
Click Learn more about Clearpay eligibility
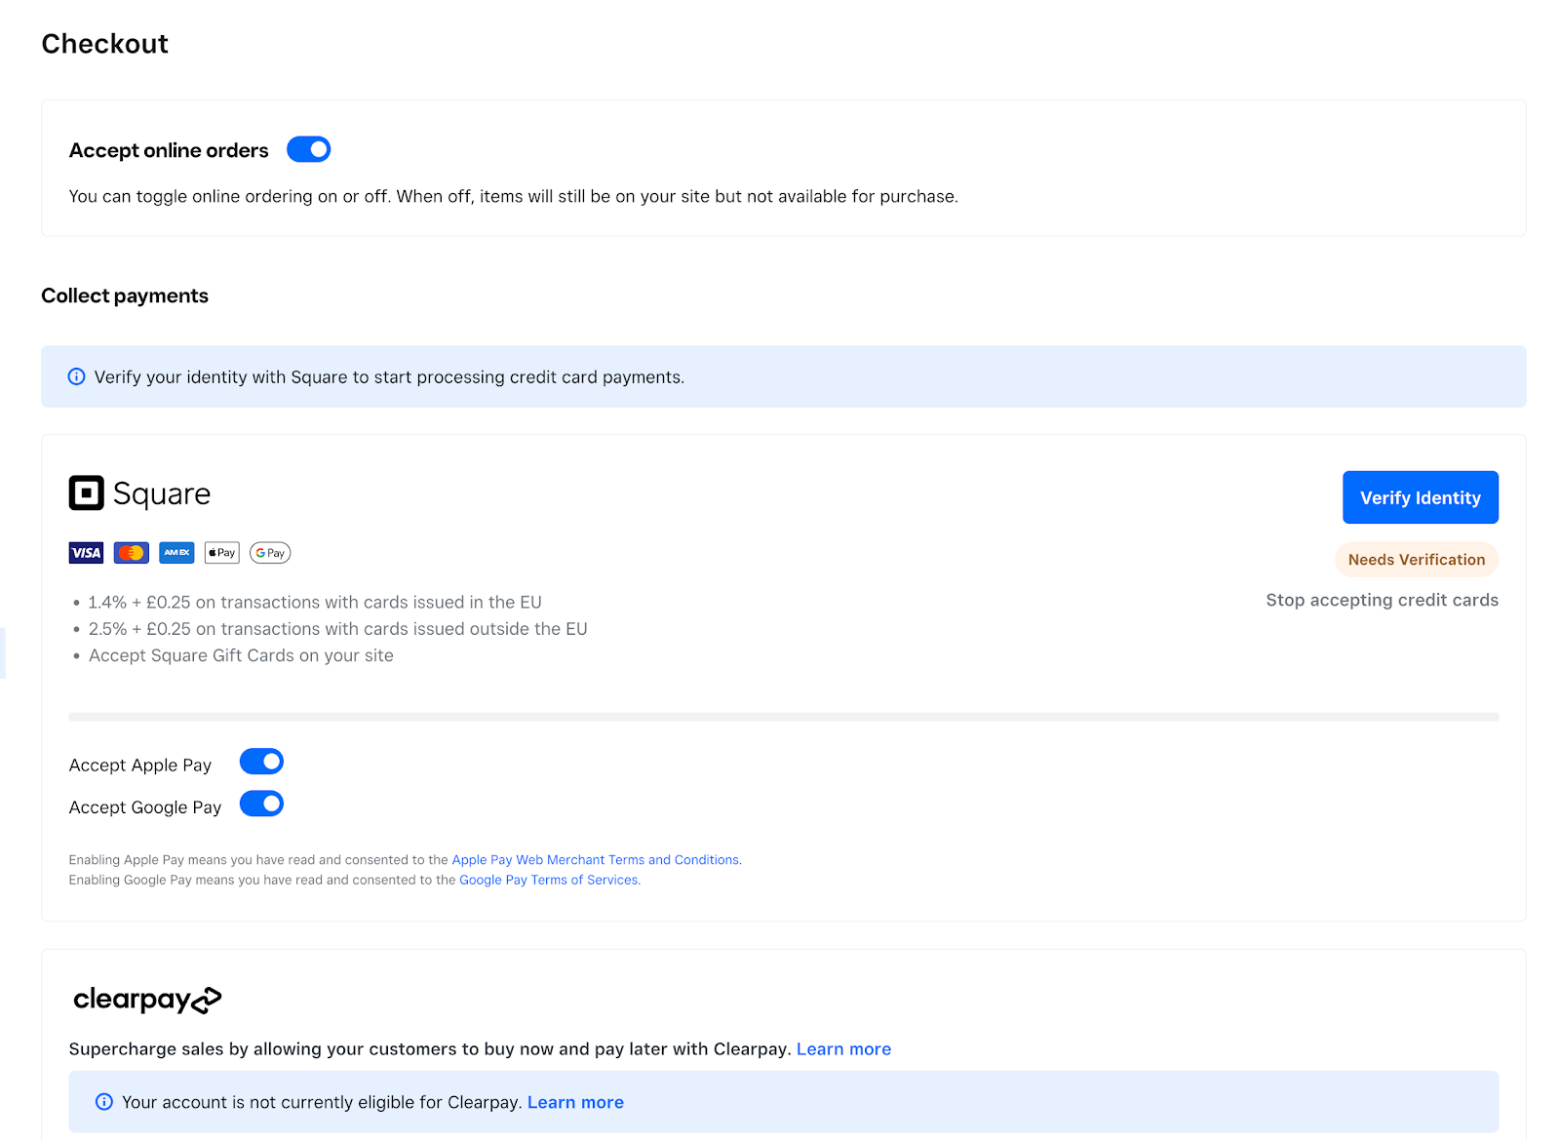coord(575,1101)
